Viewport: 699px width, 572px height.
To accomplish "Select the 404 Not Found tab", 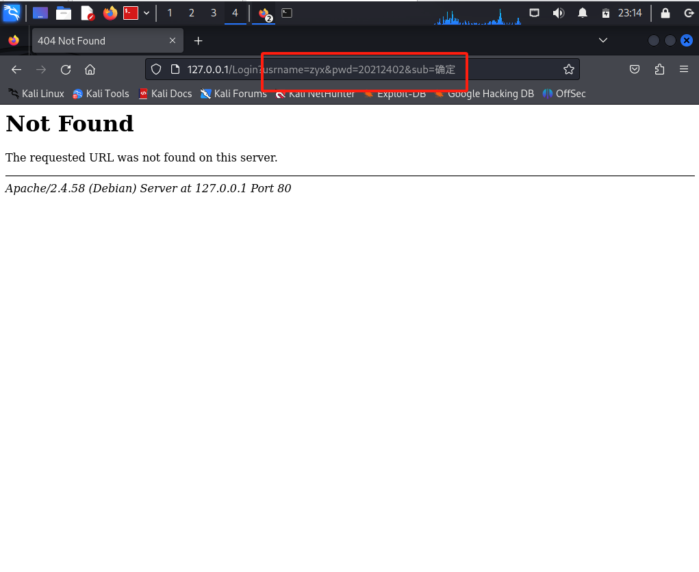I will 107,40.
